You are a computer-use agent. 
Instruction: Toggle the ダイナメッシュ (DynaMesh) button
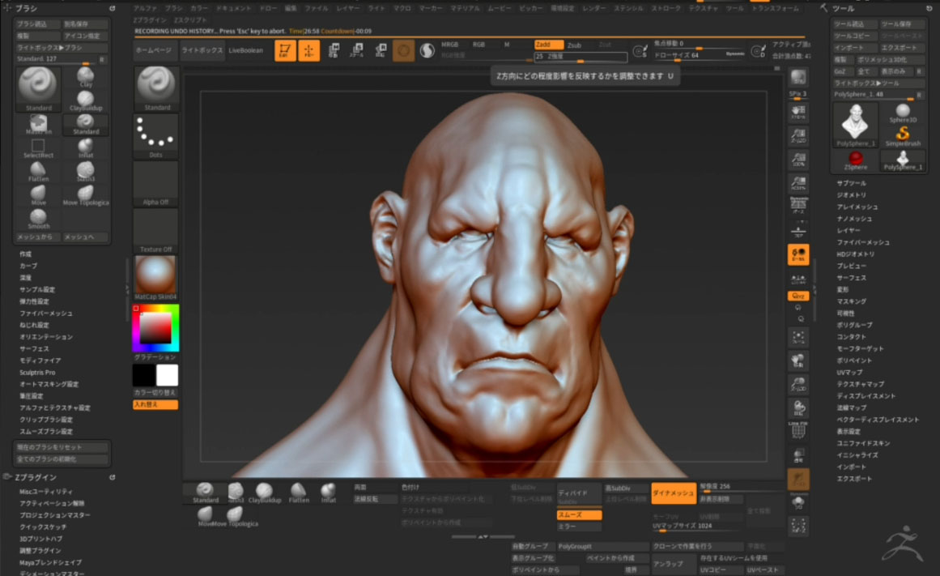[x=674, y=493]
